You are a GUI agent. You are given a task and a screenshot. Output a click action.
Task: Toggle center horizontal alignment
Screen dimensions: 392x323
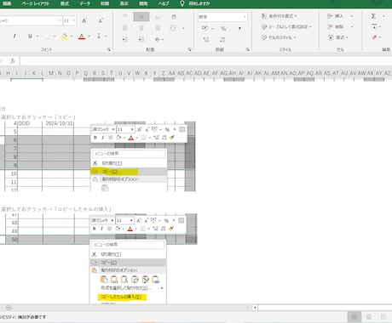(141, 28)
